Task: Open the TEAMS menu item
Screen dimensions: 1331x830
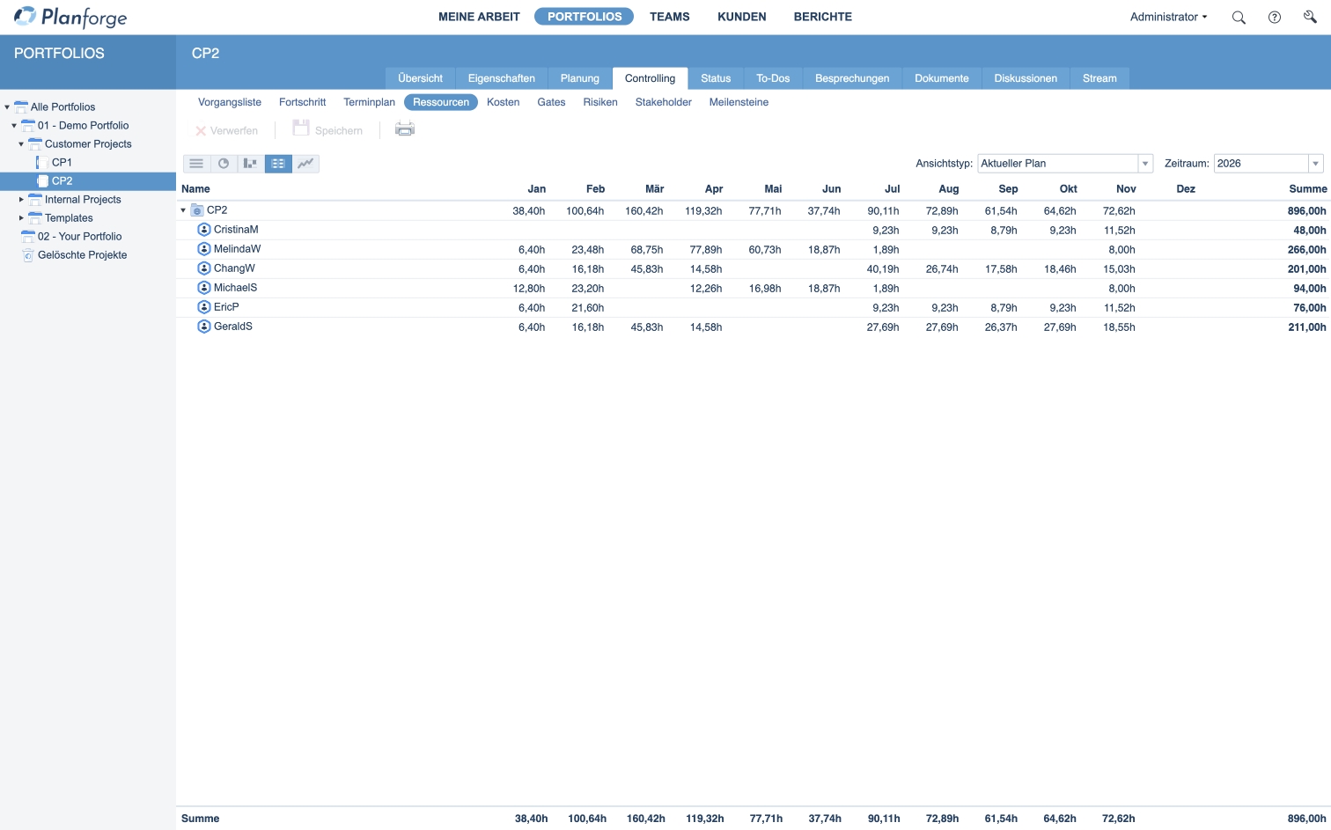Action: point(669,16)
